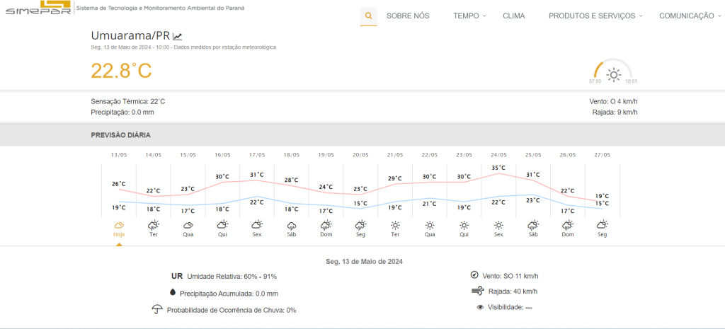
Task: Click the PREVISÃO DIÁRIA section header
Action: point(120,135)
